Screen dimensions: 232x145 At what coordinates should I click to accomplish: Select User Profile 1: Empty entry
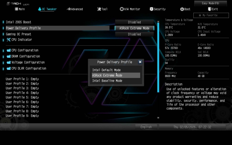[x=22, y=79]
